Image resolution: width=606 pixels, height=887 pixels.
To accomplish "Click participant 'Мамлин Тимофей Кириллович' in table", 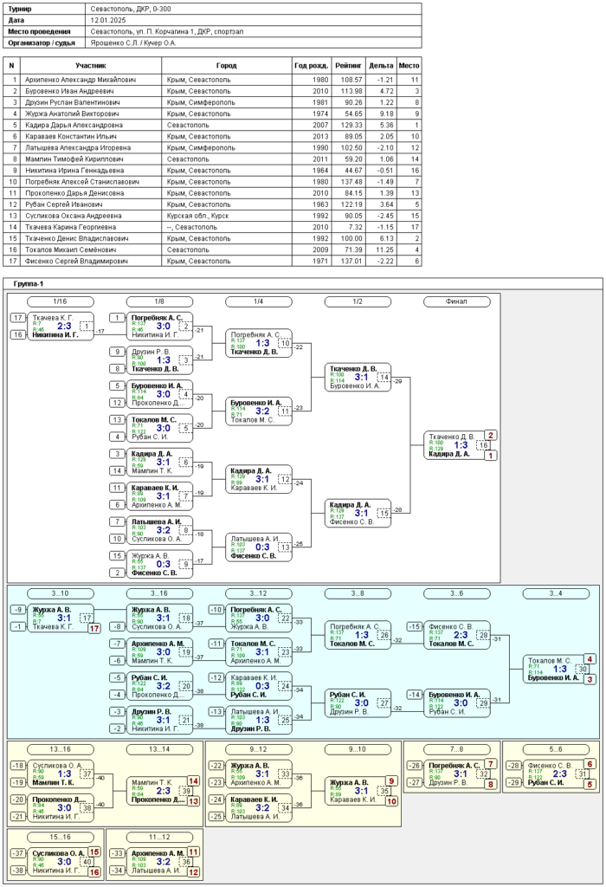I will pos(74,159).
